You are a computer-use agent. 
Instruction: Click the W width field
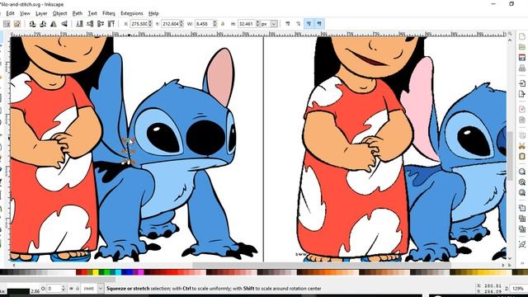click(203, 24)
